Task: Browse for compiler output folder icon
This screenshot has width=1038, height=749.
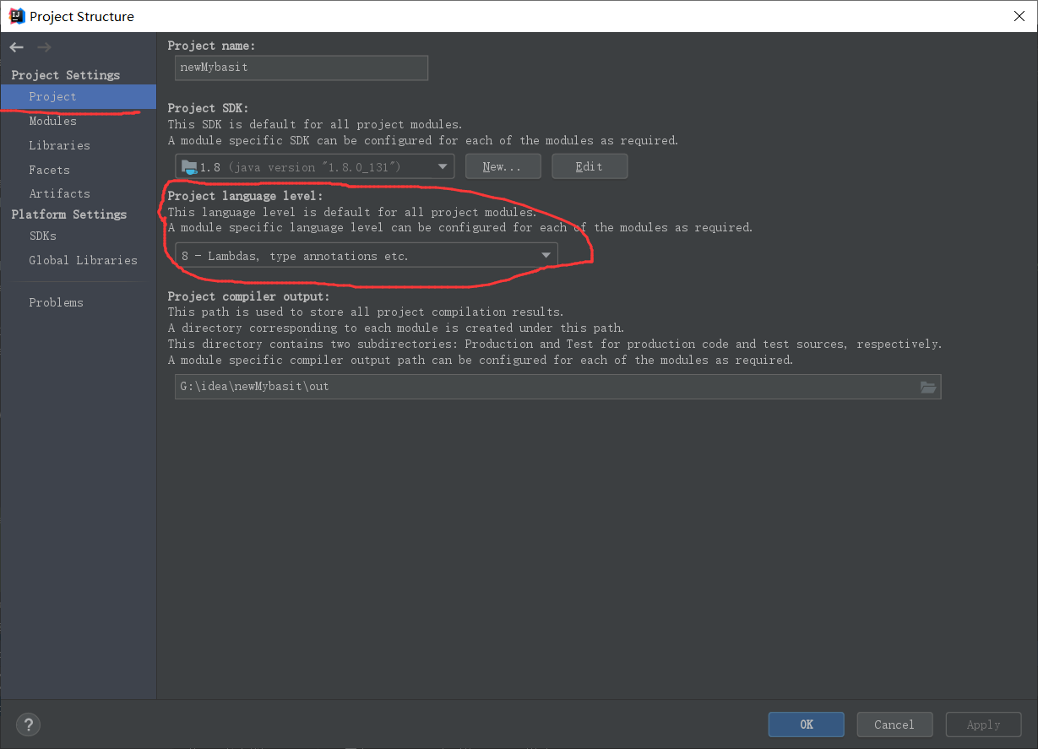Action: coord(928,387)
